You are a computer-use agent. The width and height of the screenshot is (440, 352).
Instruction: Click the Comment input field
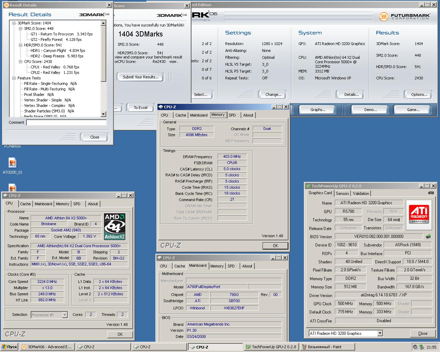[x=67, y=122]
